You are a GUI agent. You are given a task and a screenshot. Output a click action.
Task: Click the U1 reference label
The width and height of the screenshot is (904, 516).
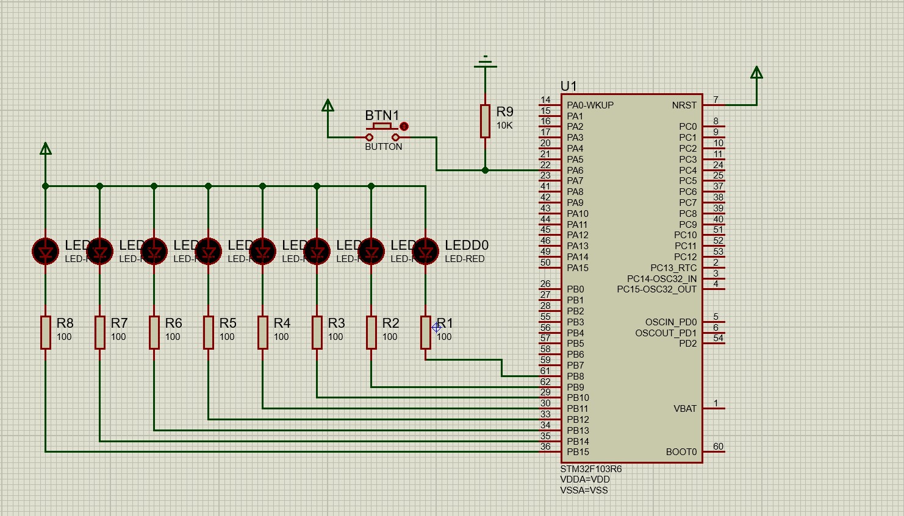pos(569,86)
